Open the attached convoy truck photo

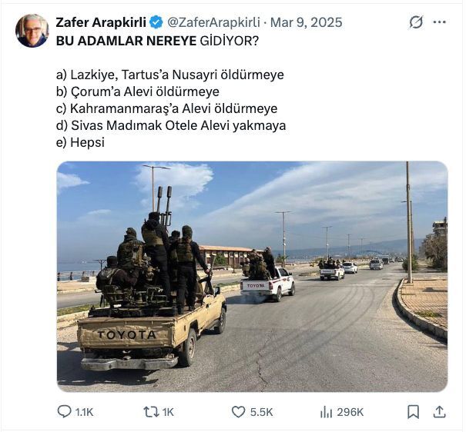(252, 276)
